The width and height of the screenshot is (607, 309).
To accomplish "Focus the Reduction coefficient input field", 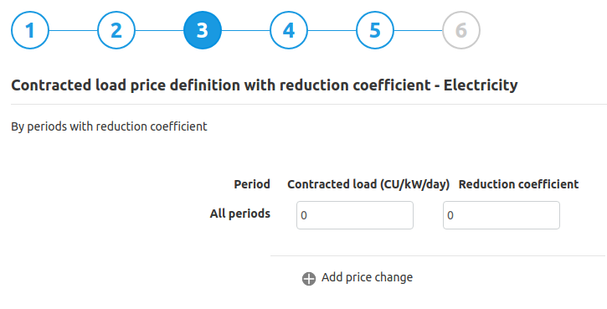I will [502, 215].
